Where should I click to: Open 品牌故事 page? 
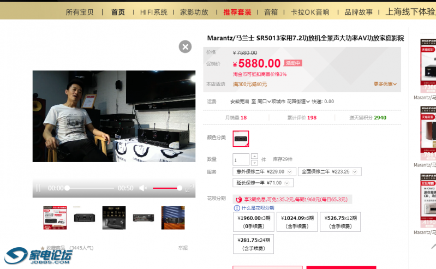[x=359, y=12]
